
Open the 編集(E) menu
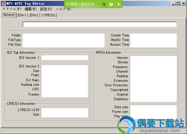[31, 9]
